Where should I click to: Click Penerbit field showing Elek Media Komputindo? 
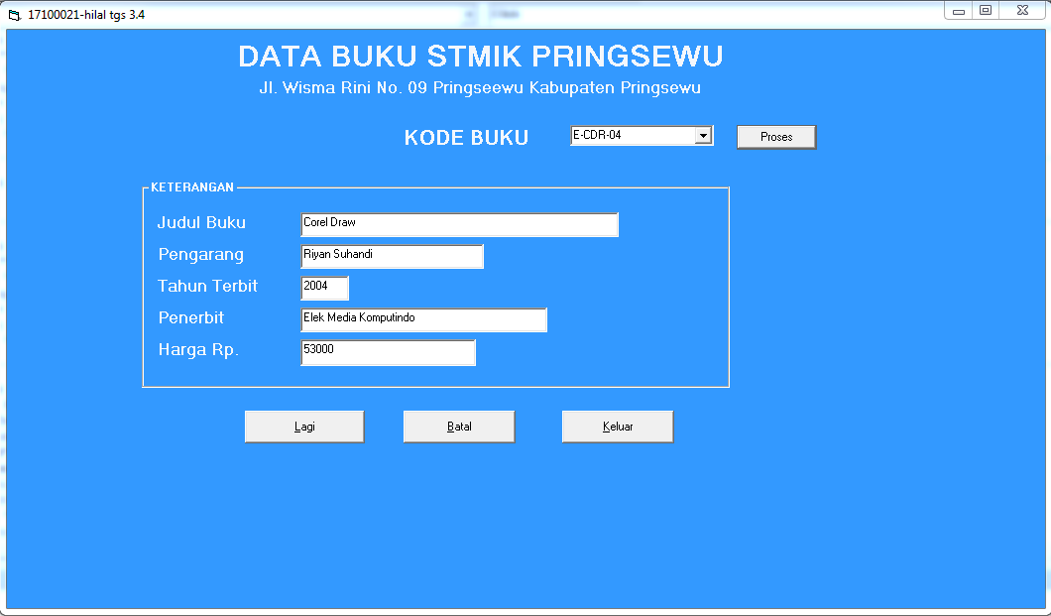pos(423,319)
